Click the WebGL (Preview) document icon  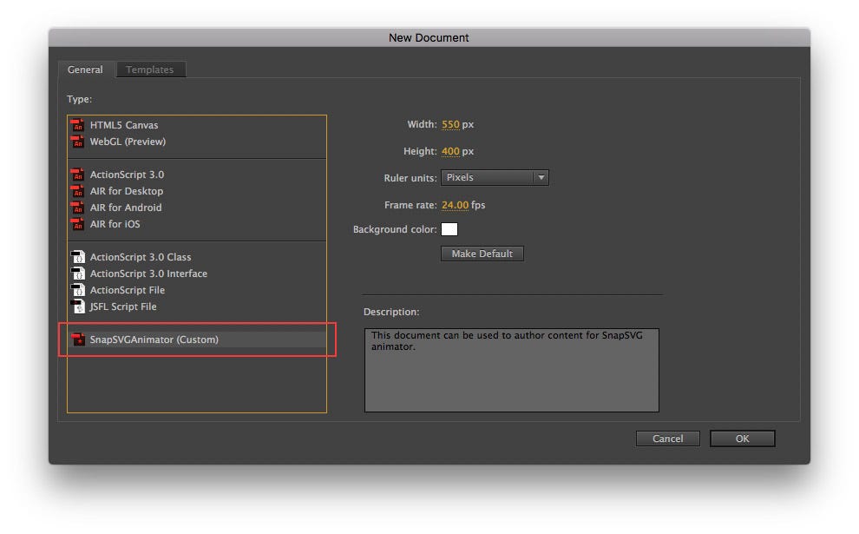78,142
